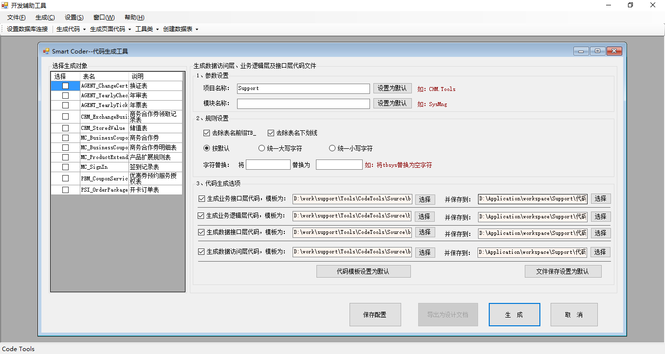This screenshot has height=354, width=665.
Task: Click the 表名 column header
Action: tap(105, 76)
